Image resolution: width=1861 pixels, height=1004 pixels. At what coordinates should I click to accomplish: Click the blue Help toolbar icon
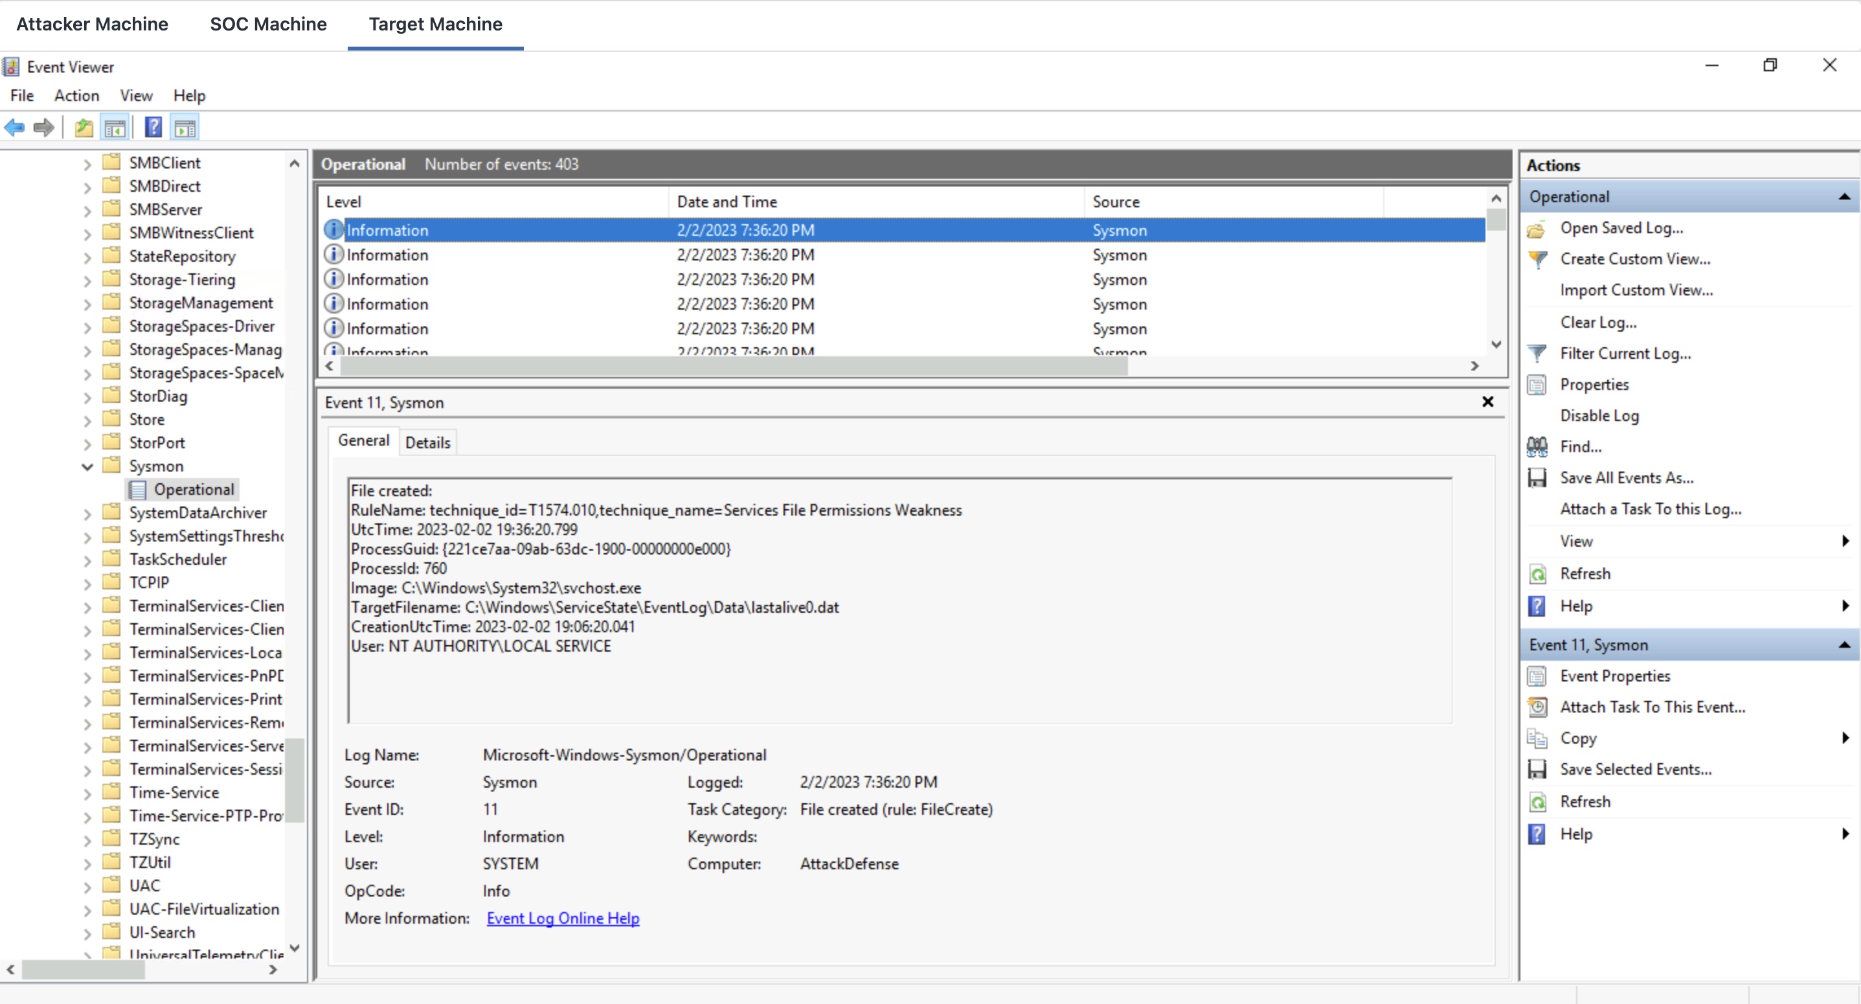click(153, 128)
